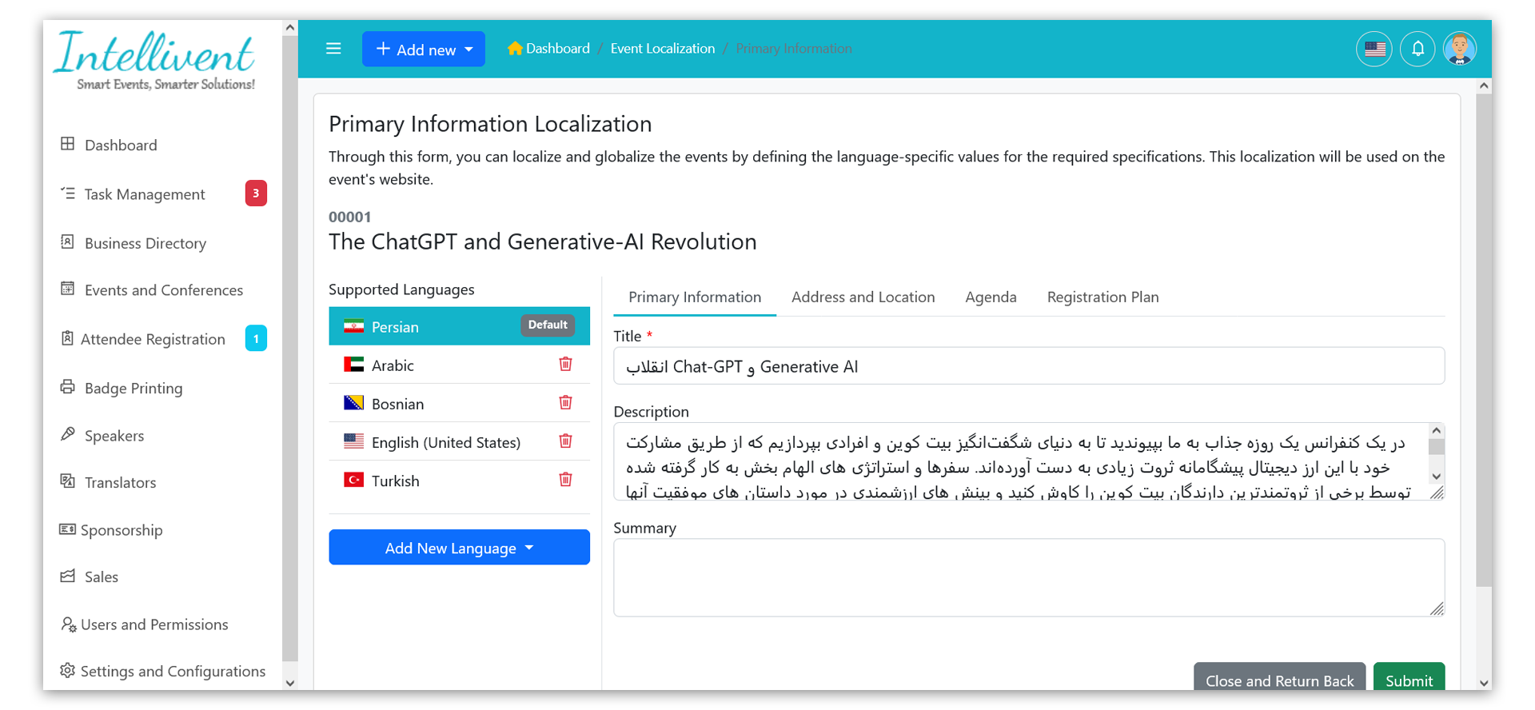This screenshot has width=1535, height=710.
Task: Open Sponsorship from the sidebar
Action: (x=122, y=530)
